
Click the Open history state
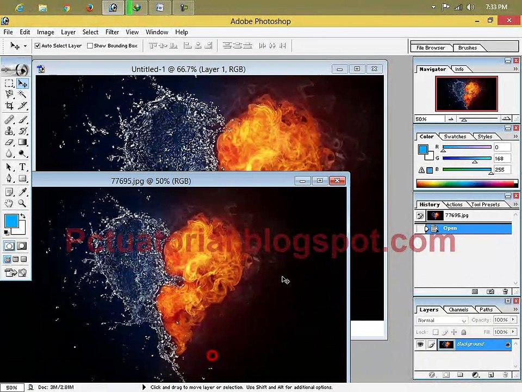coord(463,228)
